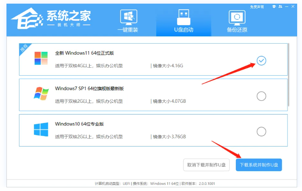Click the 全新 Windows11 64位正式版 title

tap(84, 53)
